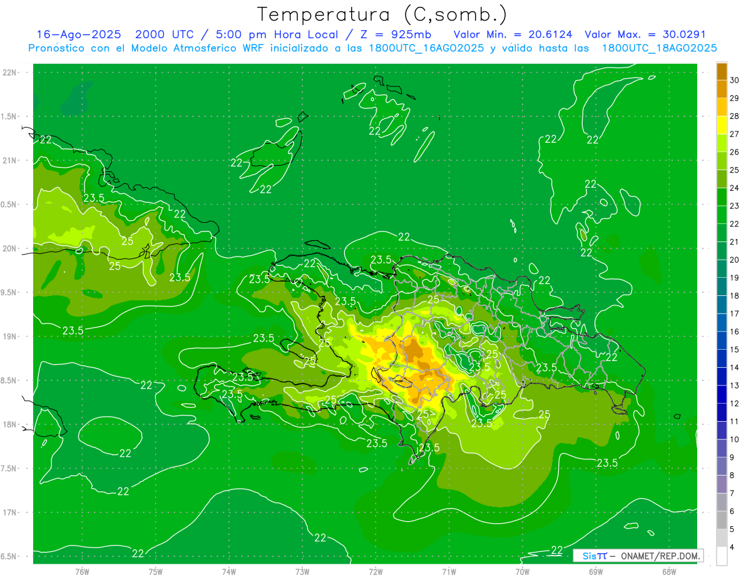Click the '68W' longitude axis label
This screenshot has width=751, height=580.
[x=669, y=572]
